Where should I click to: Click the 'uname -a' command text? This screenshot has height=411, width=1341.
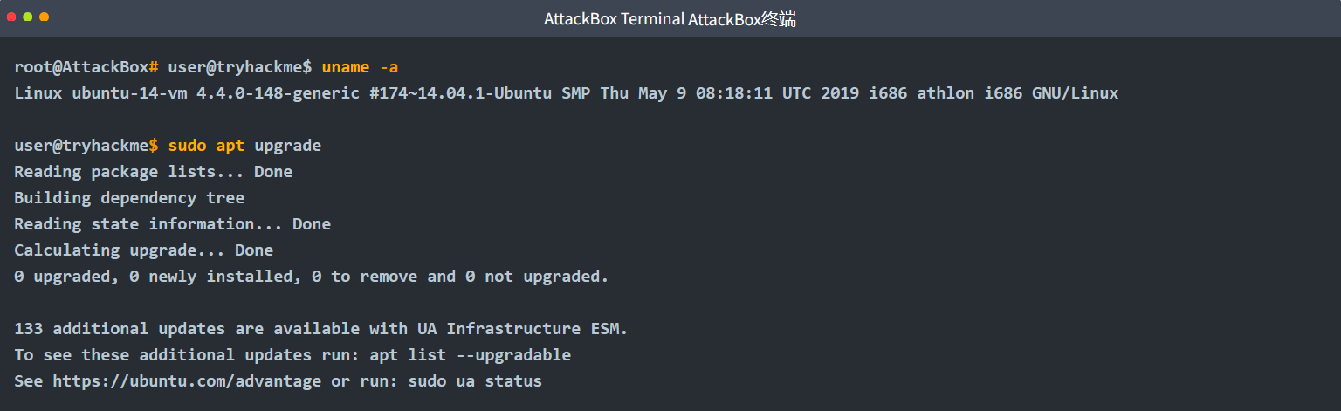pyautogui.click(x=360, y=67)
